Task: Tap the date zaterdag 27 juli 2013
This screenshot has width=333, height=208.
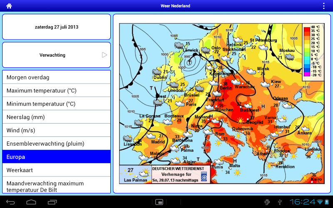Action: (57, 27)
